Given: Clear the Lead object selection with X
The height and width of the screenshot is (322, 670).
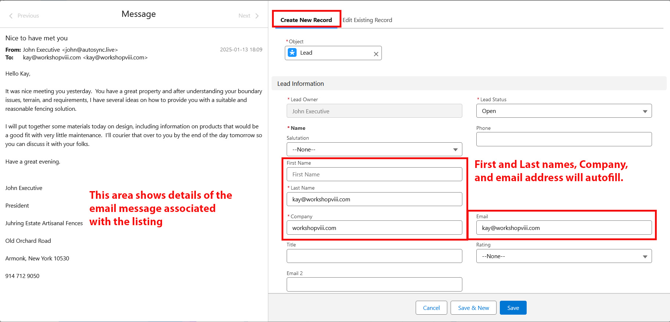Looking at the screenshot, I should 376,54.
